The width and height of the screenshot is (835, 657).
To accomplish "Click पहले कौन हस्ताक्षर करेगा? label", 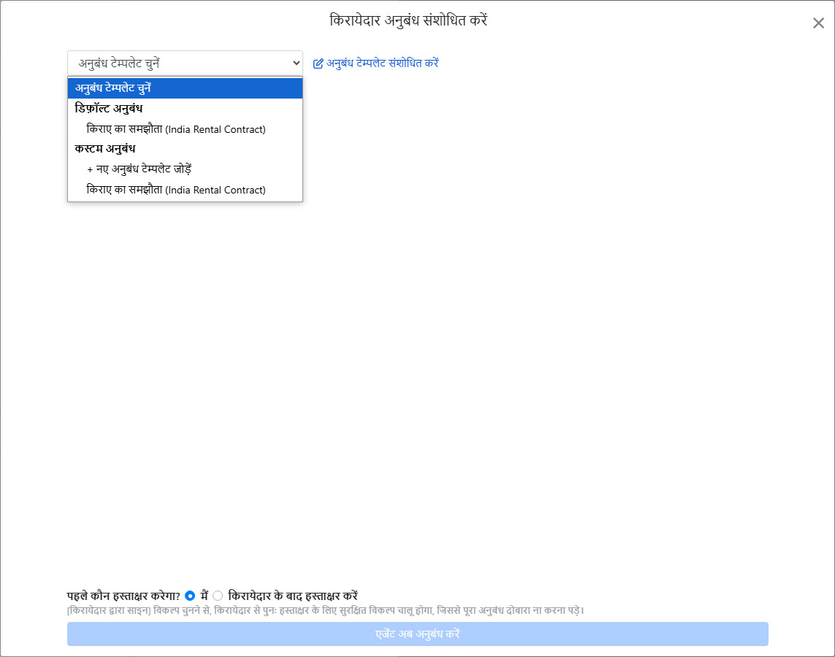I will (123, 596).
